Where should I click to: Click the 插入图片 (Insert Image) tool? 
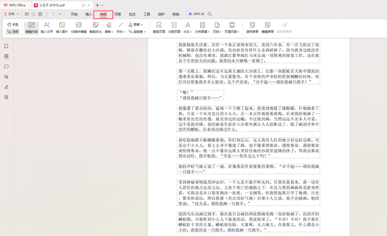pyautogui.click(x=62, y=28)
